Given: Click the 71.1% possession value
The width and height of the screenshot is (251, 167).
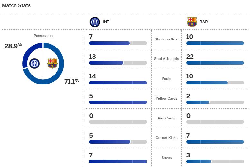Looking at the screenshot, I should 72,81.
